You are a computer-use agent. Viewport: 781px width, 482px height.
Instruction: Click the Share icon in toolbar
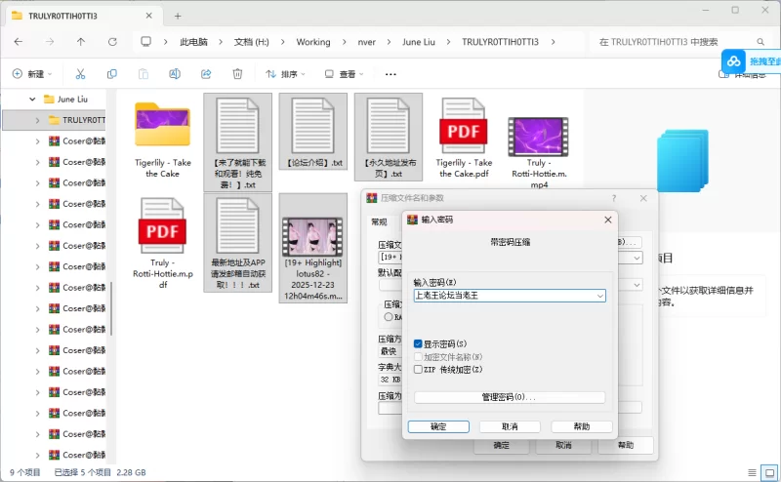click(x=206, y=74)
